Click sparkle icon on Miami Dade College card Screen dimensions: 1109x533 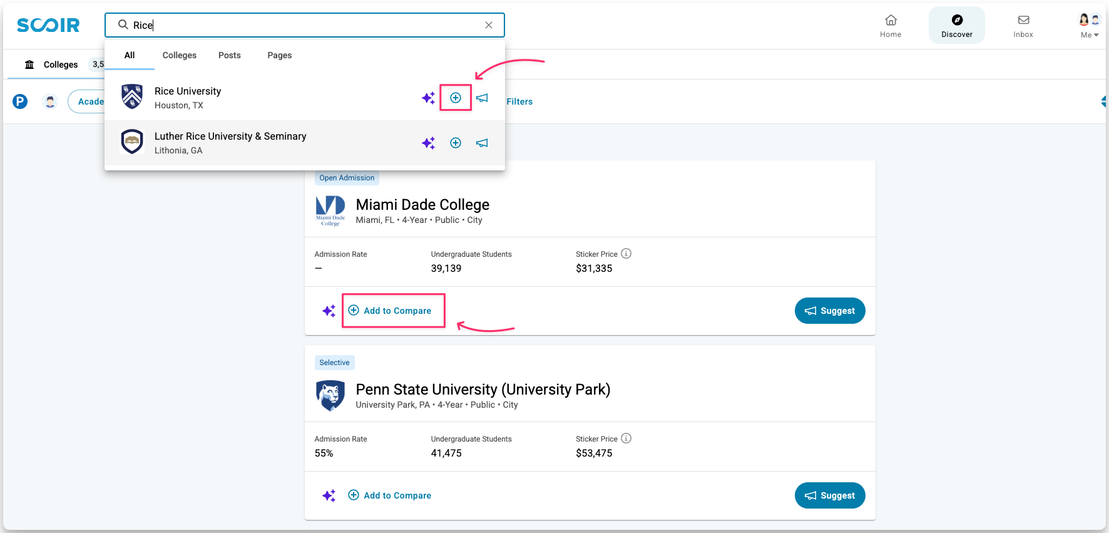click(329, 311)
